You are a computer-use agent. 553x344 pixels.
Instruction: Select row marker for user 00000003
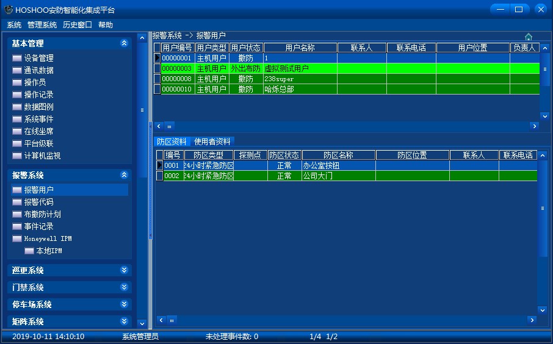(157, 68)
